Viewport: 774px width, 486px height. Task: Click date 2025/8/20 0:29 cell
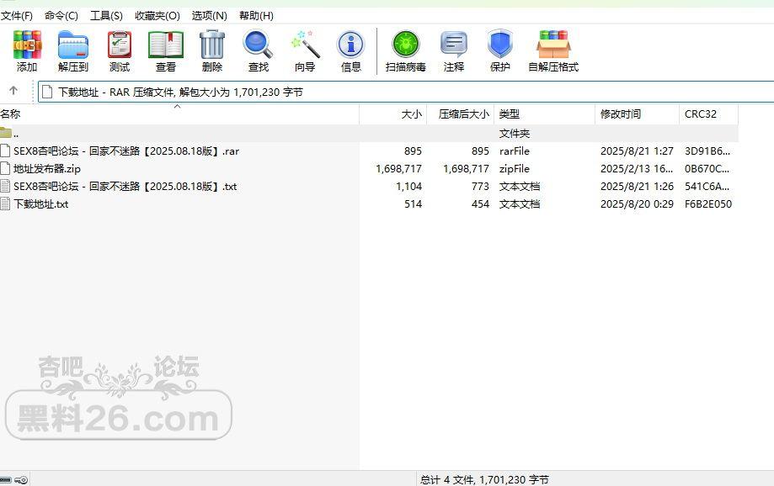point(637,204)
